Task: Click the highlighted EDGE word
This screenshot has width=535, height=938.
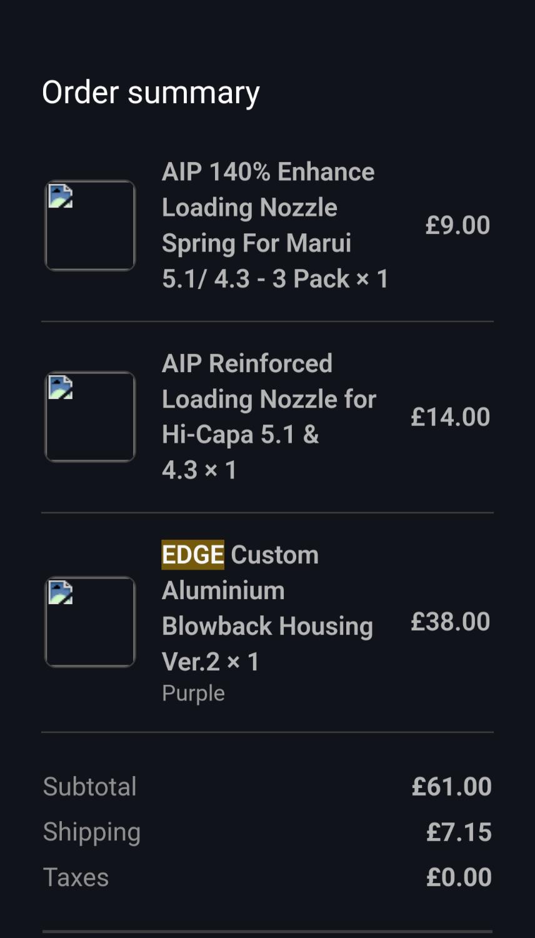Action: click(192, 555)
